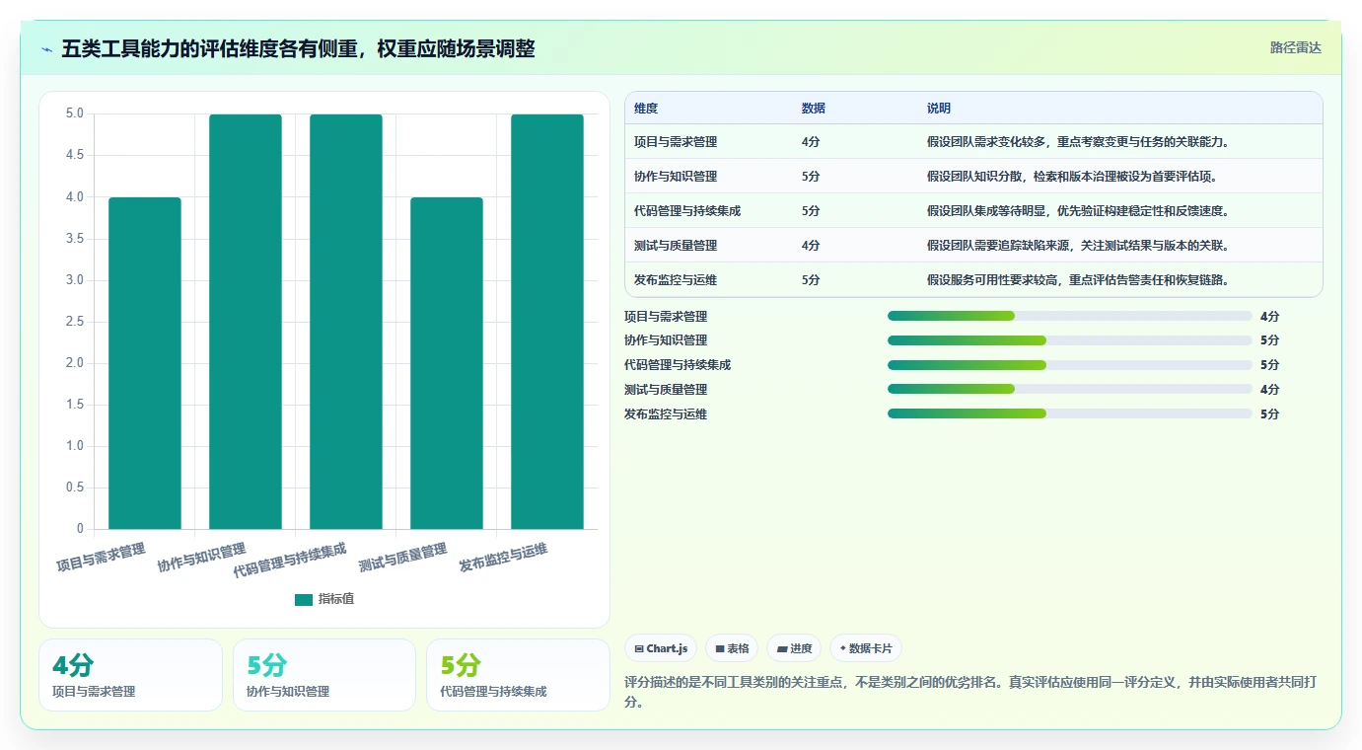This screenshot has height=750, width=1362.
Task: Click the Chart.js chip
Action: point(661,648)
